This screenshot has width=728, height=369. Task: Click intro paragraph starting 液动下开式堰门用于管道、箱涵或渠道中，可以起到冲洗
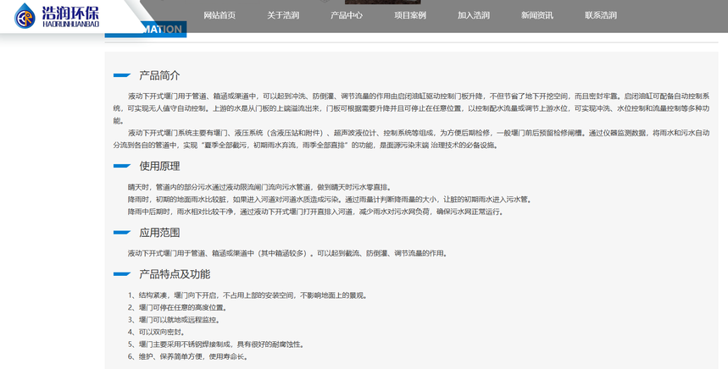pyautogui.click(x=411, y=108)
